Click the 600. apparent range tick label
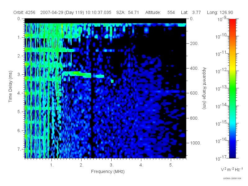The width and height of the screenshot is (248, 186). coord(194,93)
